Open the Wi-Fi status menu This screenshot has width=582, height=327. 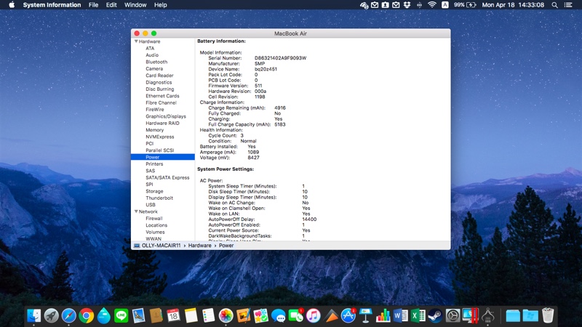pos(431,5)
